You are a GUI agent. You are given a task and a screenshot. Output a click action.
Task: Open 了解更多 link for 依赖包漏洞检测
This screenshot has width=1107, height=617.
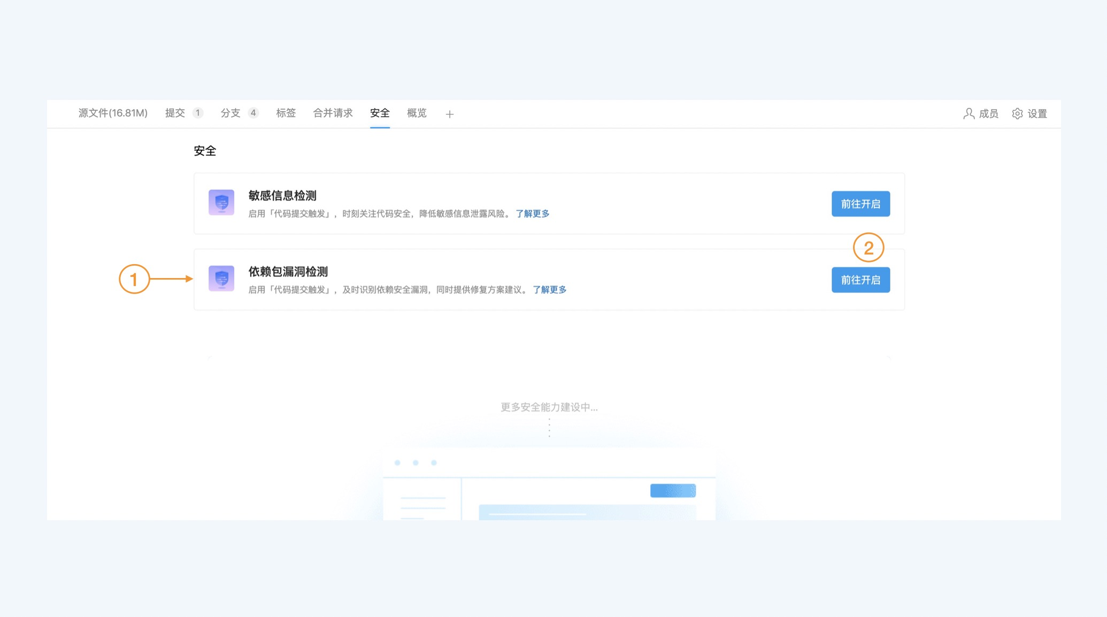(549, 289)
